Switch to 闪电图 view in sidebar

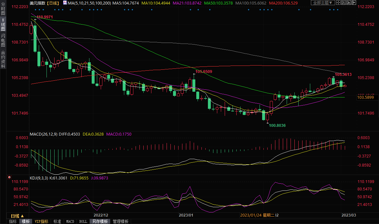3,40
